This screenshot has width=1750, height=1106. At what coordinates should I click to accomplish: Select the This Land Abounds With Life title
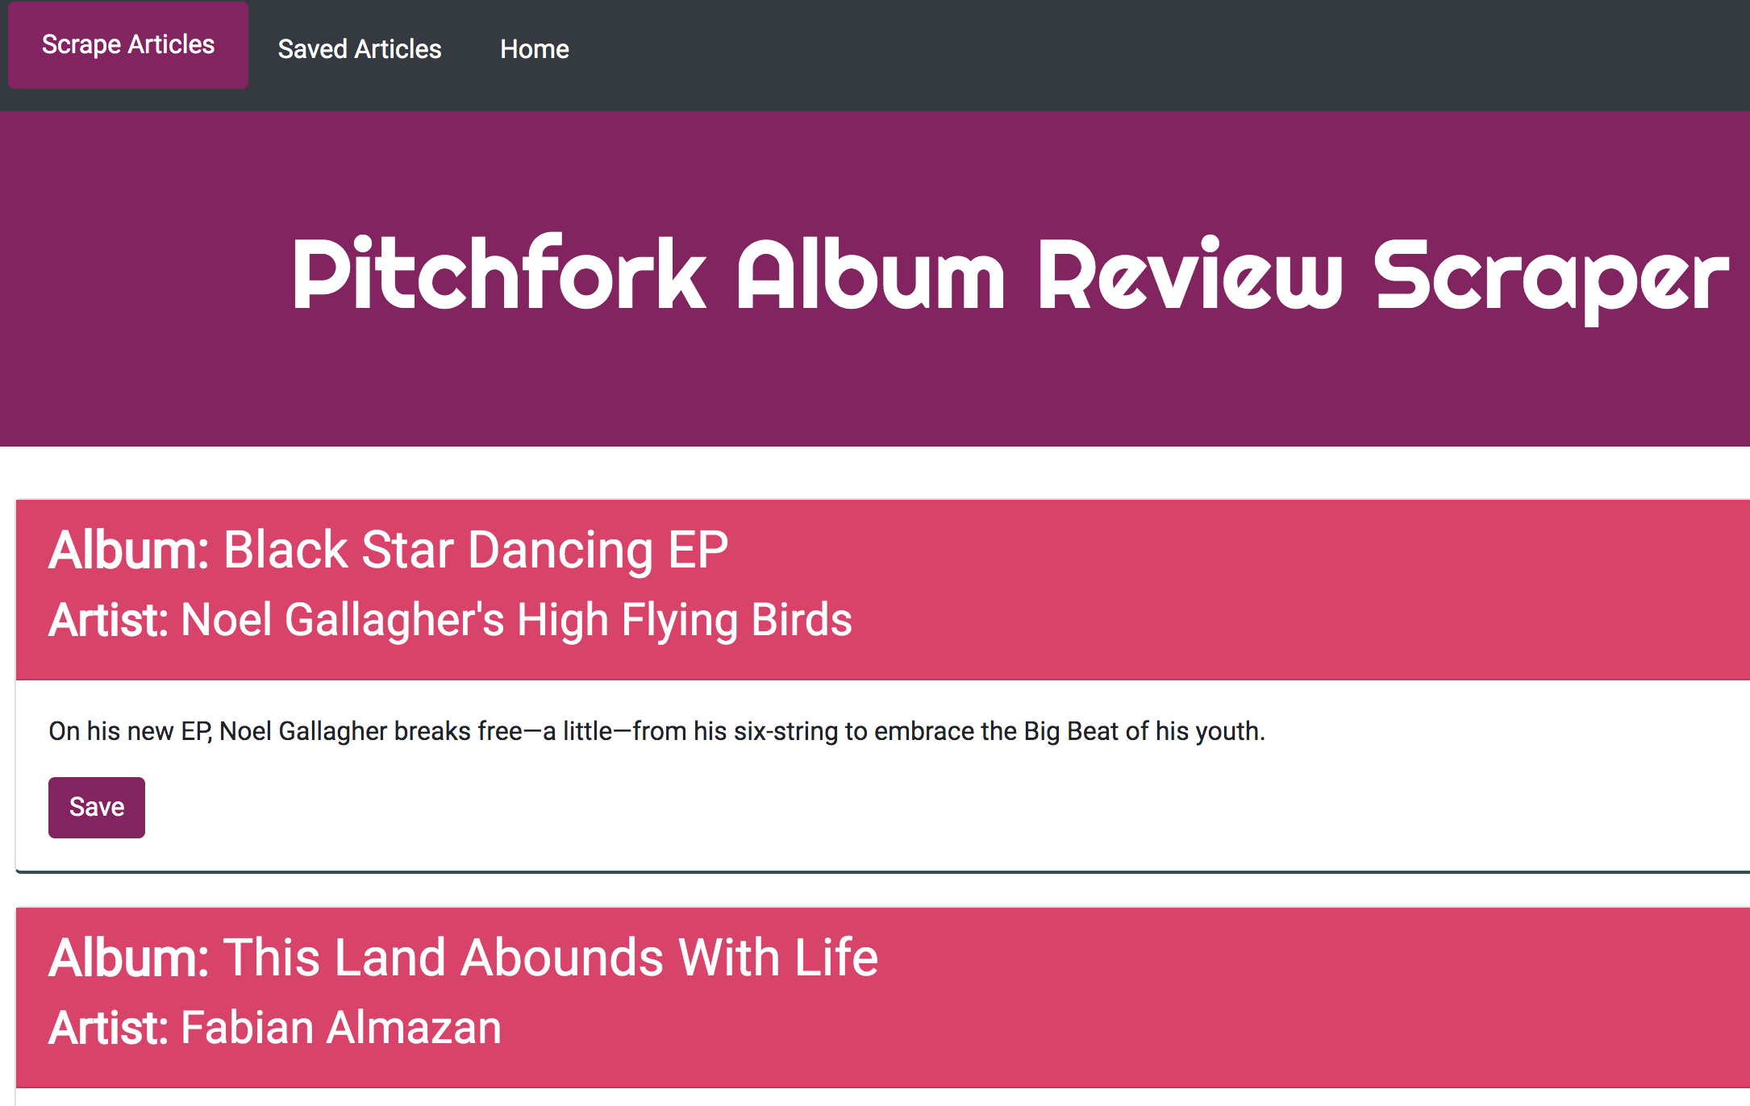pos(550,958)
